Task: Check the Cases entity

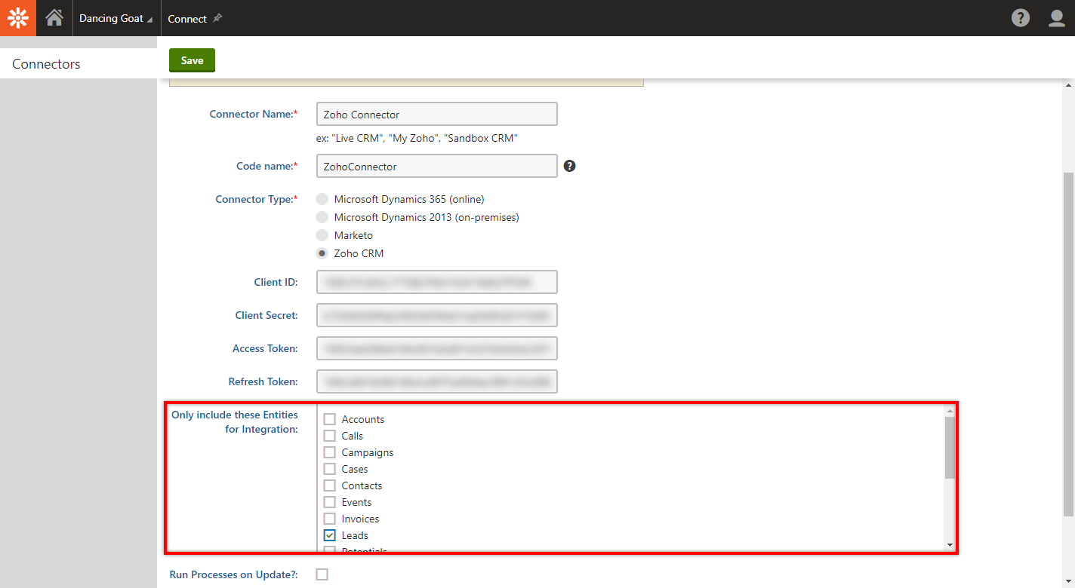Action: [330, 469]
